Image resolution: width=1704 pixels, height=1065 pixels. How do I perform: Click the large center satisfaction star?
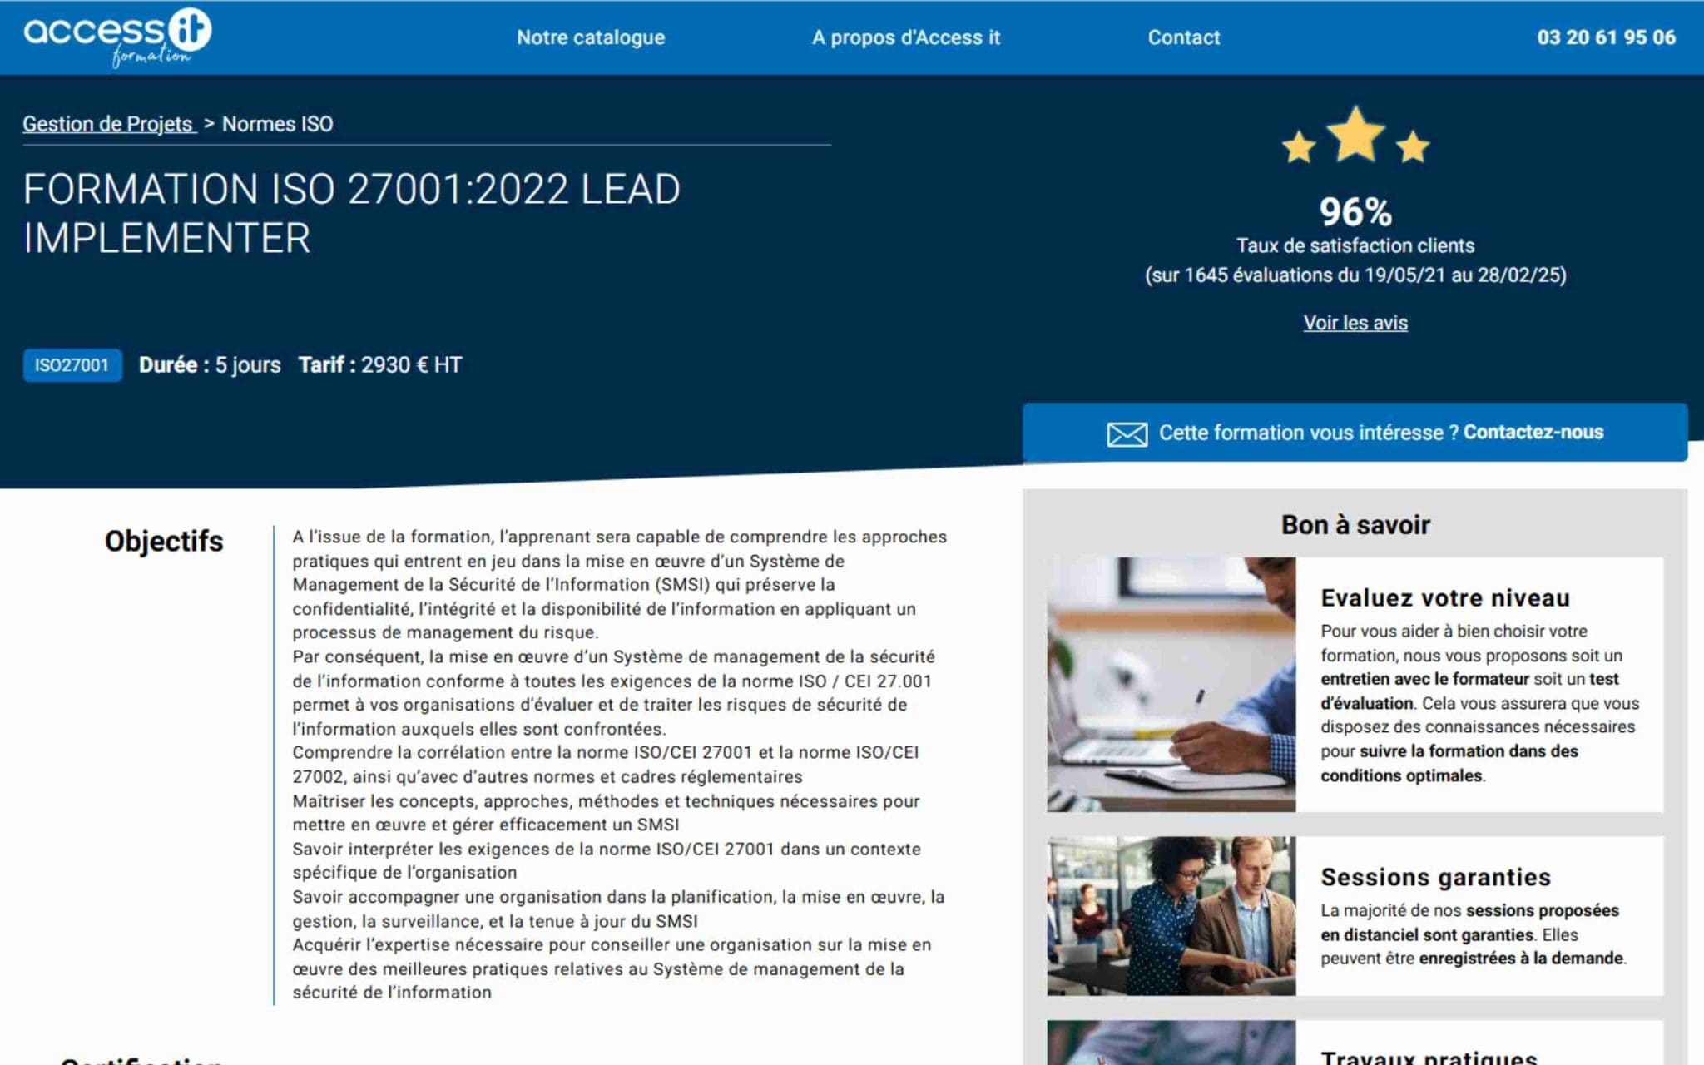click(x=1355, y=134)
